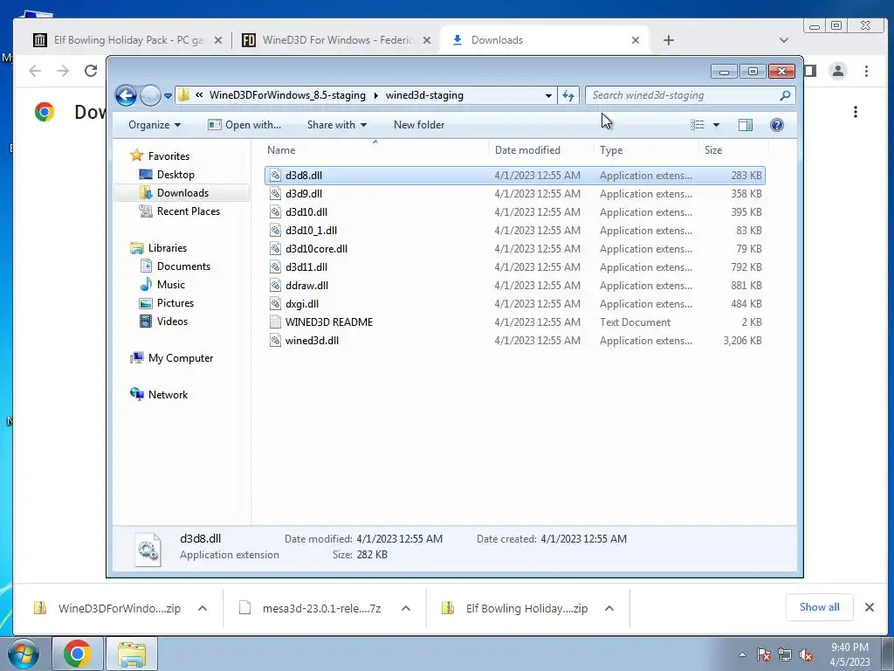Click the Open with... toolbar button
Viewport: 894px width, 671px height.
point(244,125)
